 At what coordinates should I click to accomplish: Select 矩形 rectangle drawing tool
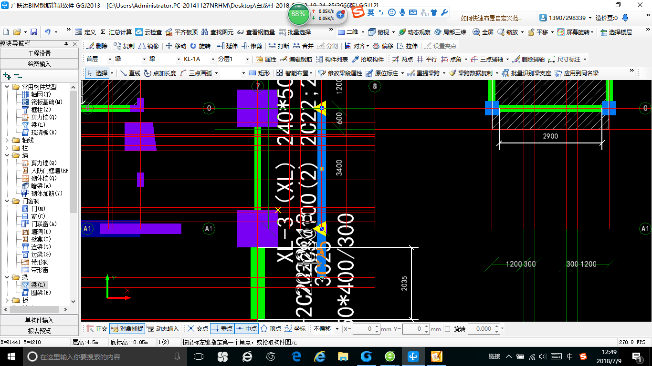(260, 73)
